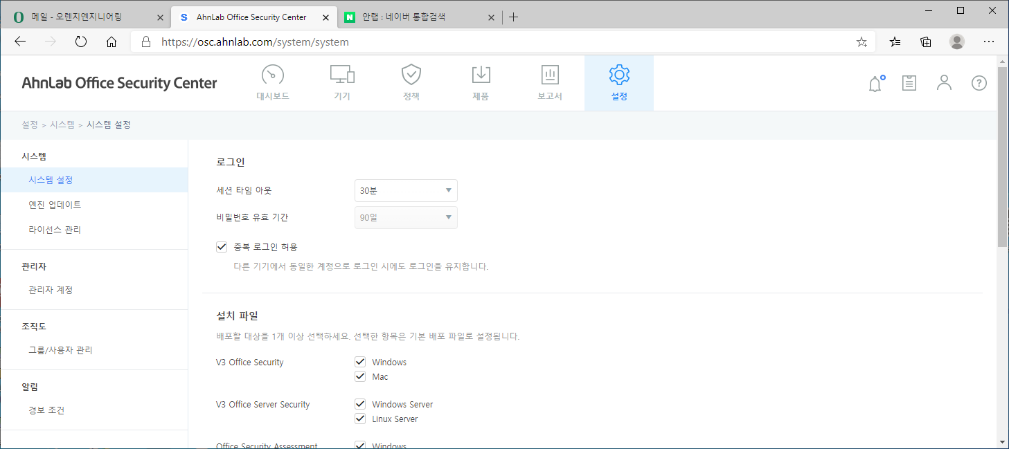Open the clipboard notice icon in header
This screenshot has height=449, width=1009.
[x=909, y=84]
